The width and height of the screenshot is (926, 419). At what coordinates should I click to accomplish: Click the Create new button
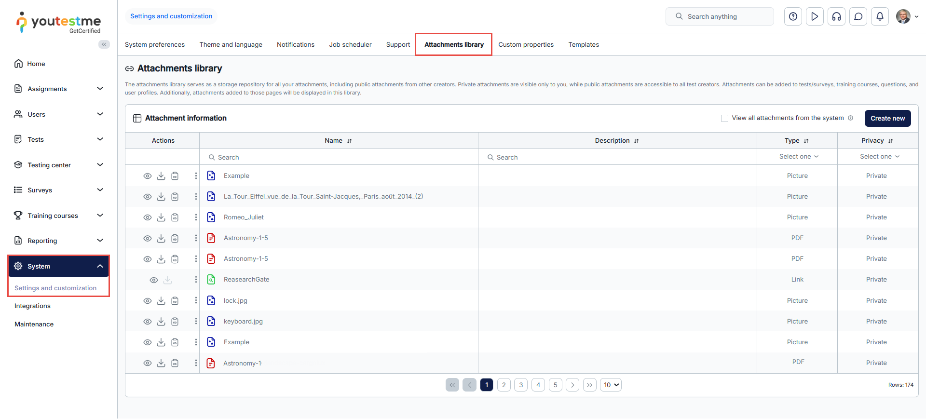[887, 119]
